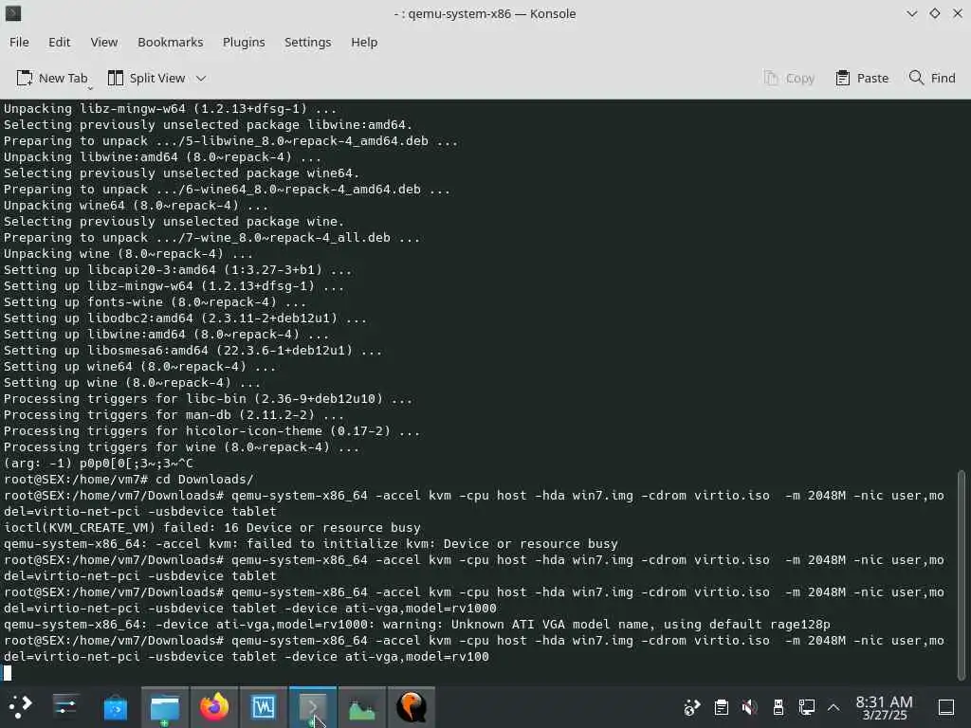Click the muted volume tray icon
Viewport: 971px width, 728px height.
point(749,707)
